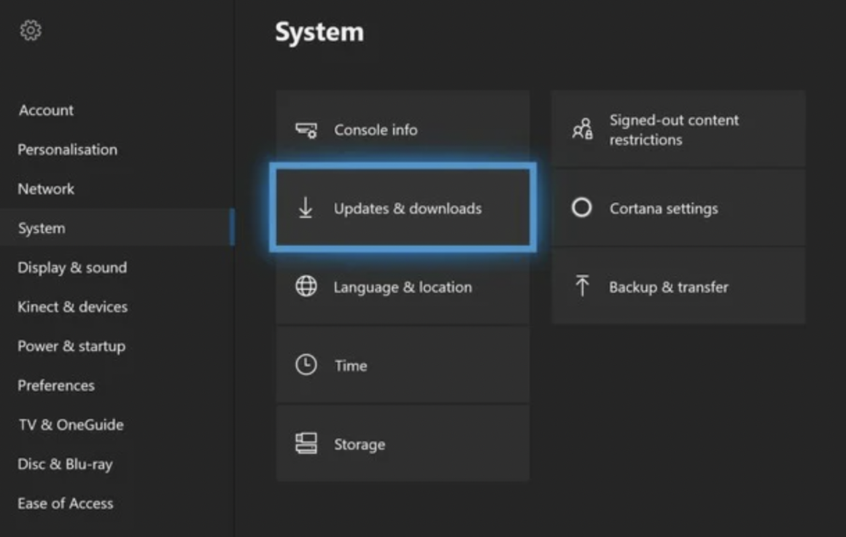Select the Language & location globe icon
Screen dimensions: 846x537
click(307, 286)
